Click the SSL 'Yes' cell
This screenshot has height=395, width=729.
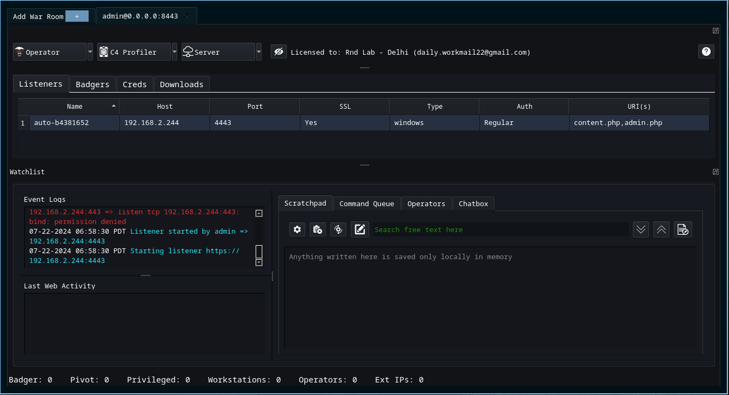(x=345, y=123)
